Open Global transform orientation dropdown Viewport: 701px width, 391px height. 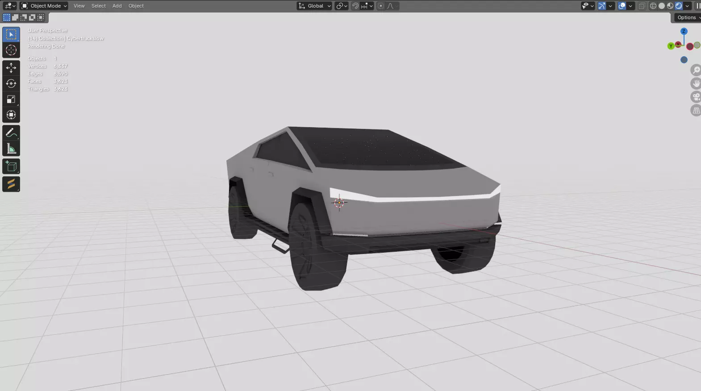coord(314,6)
